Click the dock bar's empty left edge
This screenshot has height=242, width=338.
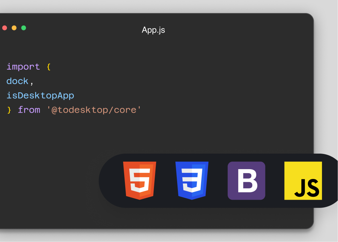109,180
